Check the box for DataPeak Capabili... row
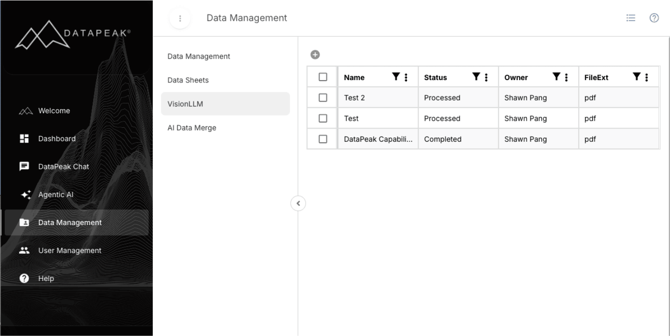The width and height of the screenshot is (670, 336). point(323,138)
